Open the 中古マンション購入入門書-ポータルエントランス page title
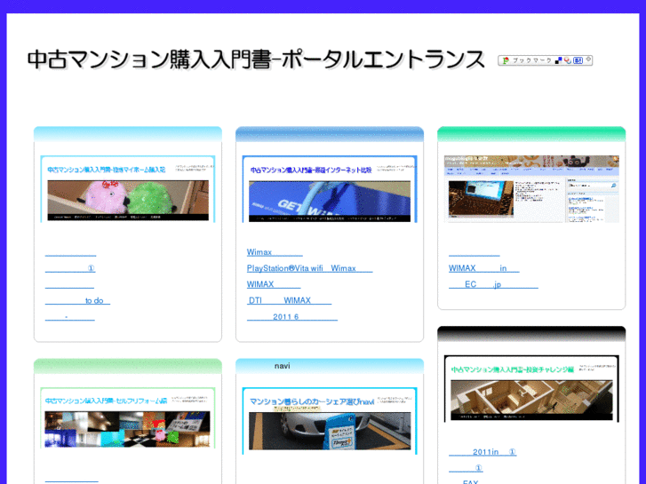 point(256,60)
